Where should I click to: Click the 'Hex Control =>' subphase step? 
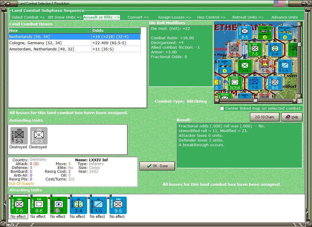click(212, 17)
